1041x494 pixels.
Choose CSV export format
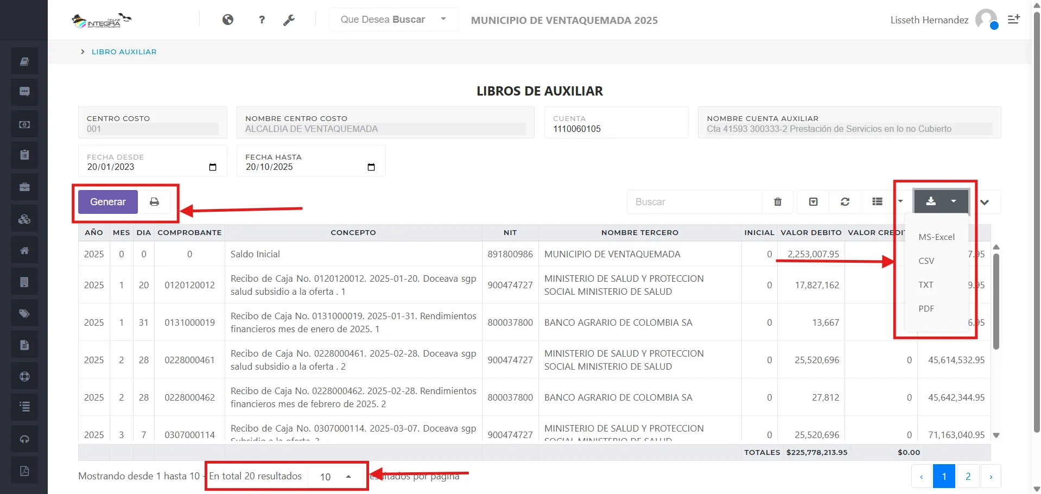pyautogui.click(x=926, y=261)
